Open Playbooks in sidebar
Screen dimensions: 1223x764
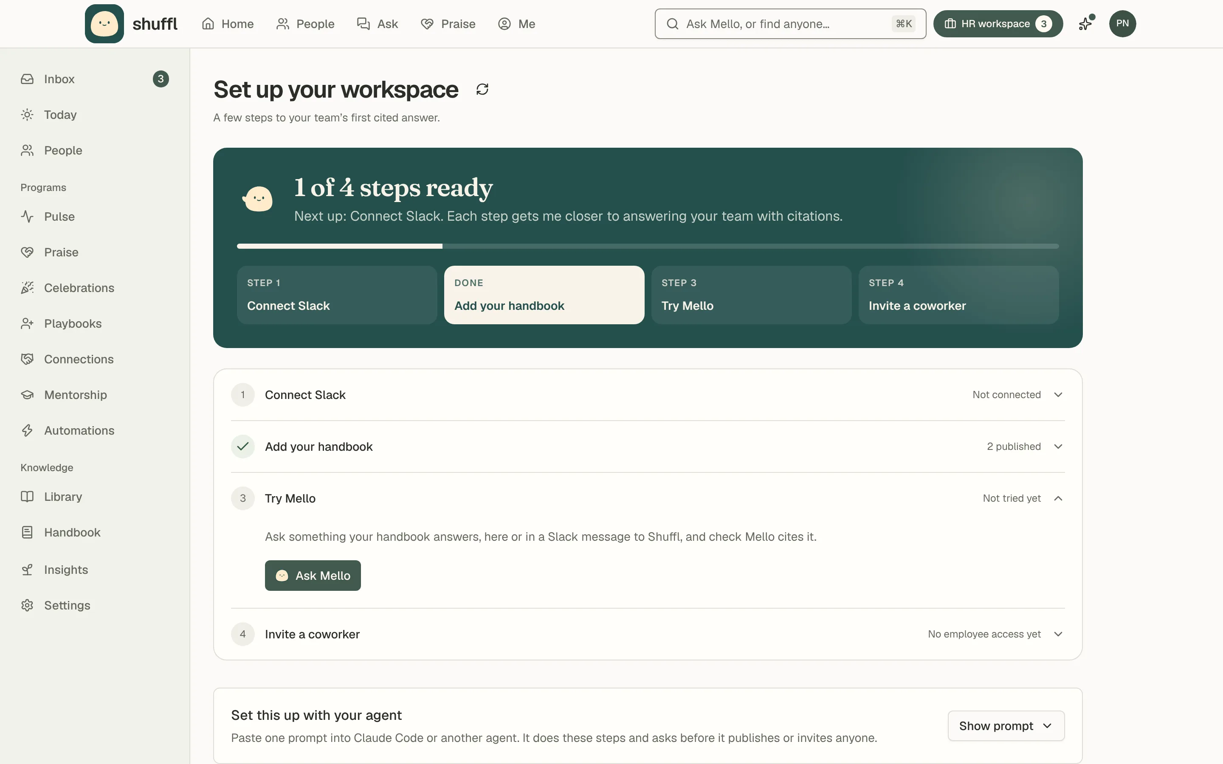tap(95, 323)
